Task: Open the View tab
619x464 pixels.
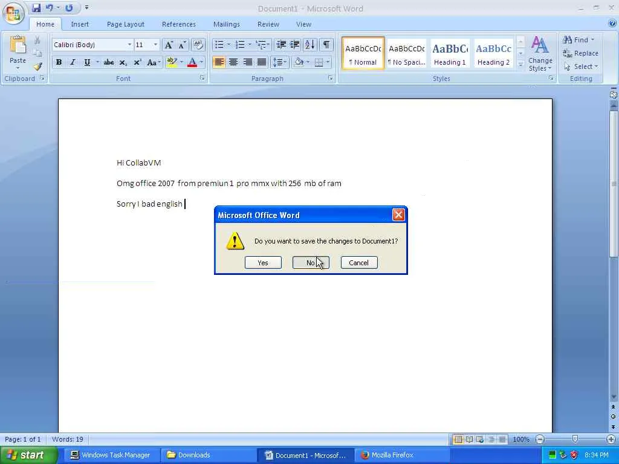Action: pyautogui.click(x=303, y=24)
